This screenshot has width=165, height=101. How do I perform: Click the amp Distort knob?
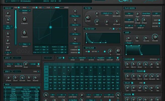click(x=128, y=38)
